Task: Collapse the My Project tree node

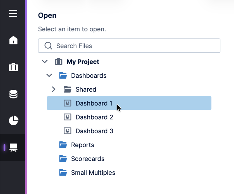Action: point(45,61)
